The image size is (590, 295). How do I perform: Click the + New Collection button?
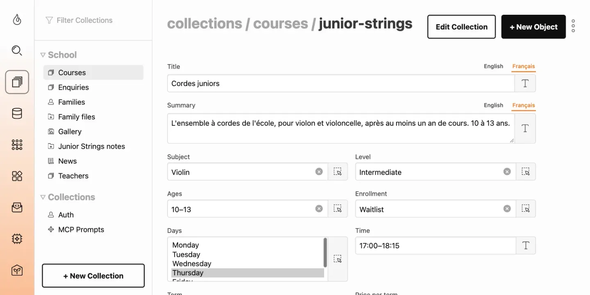click(93, 276)
